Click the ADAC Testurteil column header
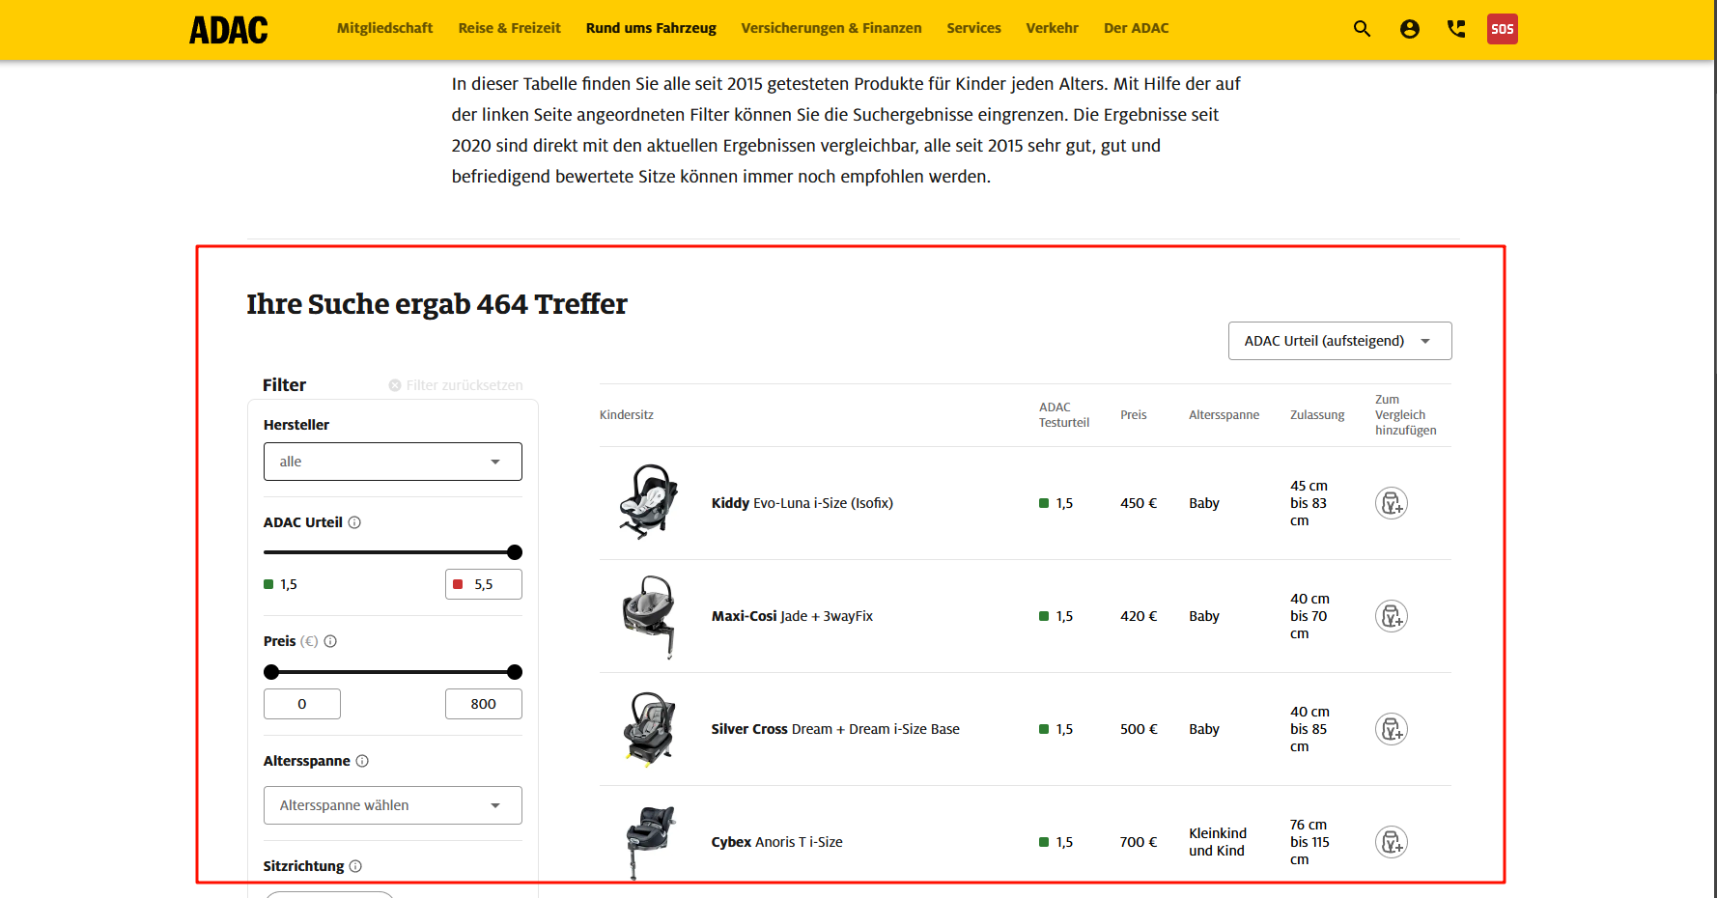Screen dimensions: 1717x898 coord(1063,415)
